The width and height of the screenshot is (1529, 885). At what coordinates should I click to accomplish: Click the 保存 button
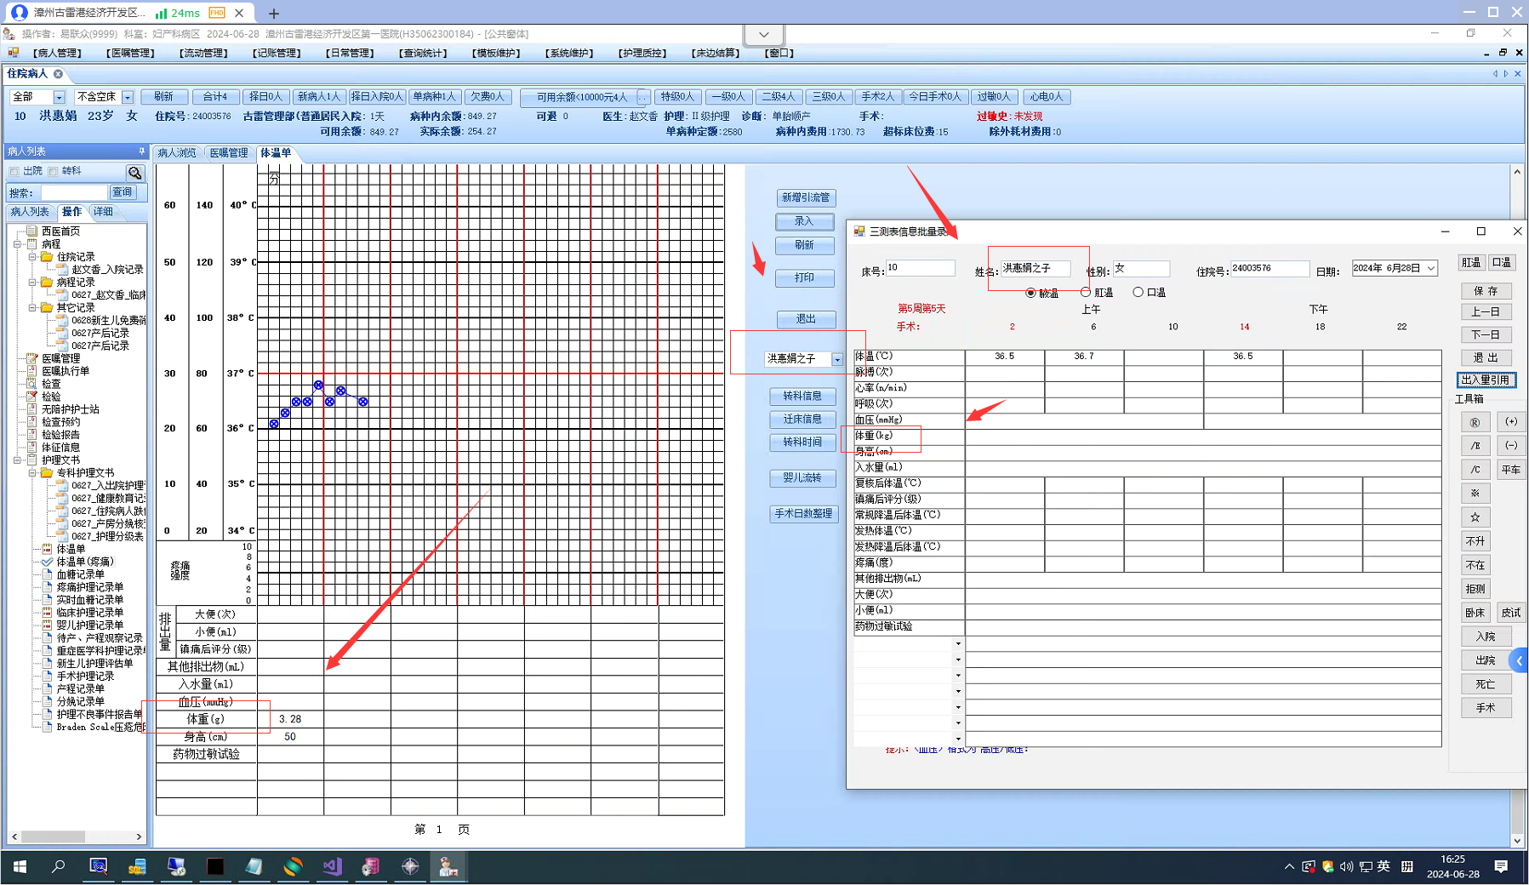pyautogui.click(x=1486, y=291)
